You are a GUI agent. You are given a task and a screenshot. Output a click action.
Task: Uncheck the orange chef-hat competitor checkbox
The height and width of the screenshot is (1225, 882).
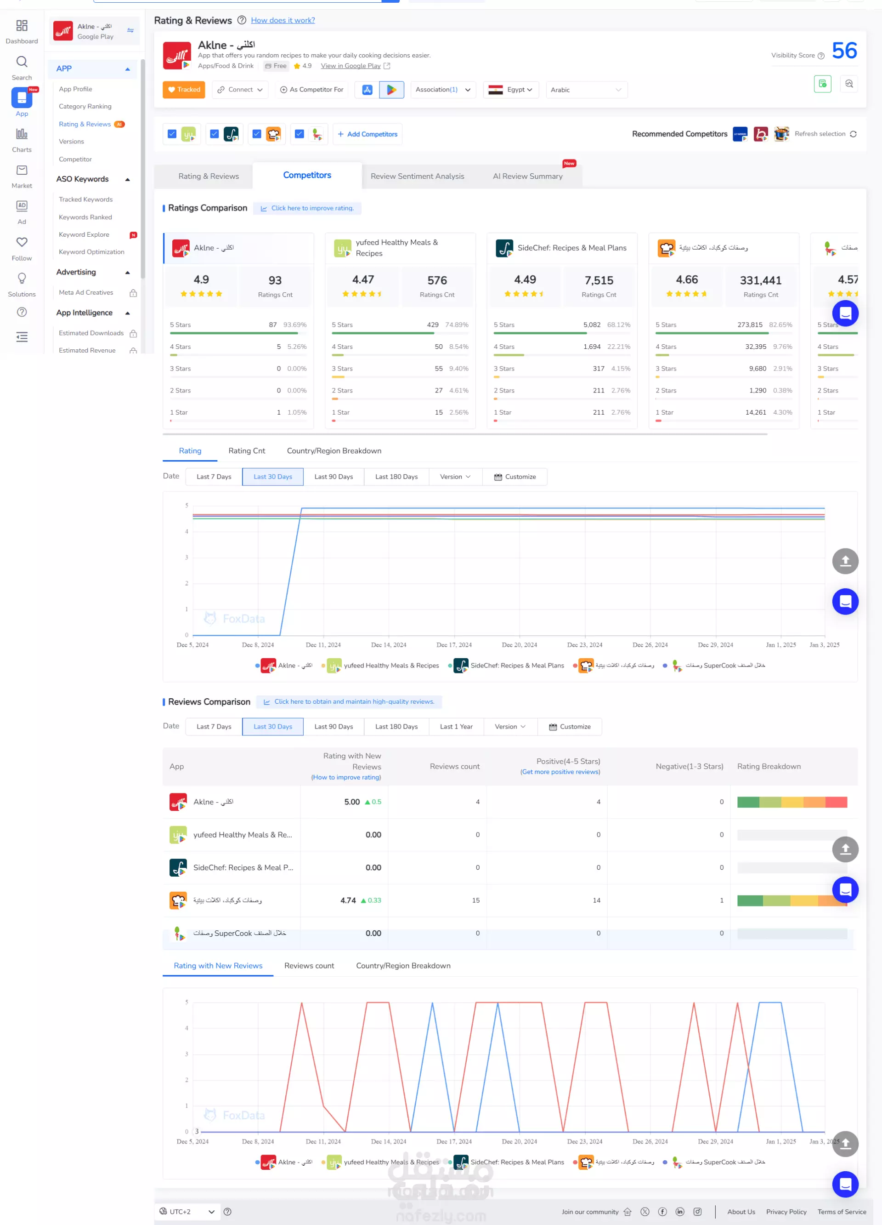pyautogui.click(x=257, y=134)
